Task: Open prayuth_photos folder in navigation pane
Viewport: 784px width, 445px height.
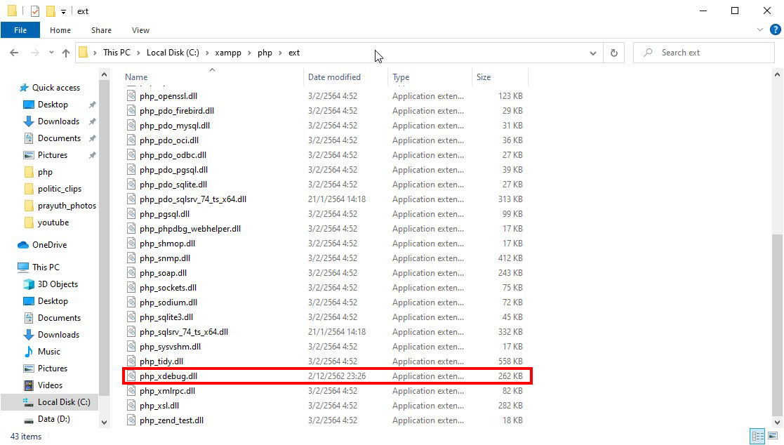Action: 67,206
